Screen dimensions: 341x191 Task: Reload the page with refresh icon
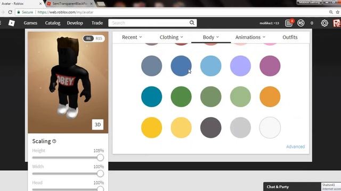pos(10,12)
